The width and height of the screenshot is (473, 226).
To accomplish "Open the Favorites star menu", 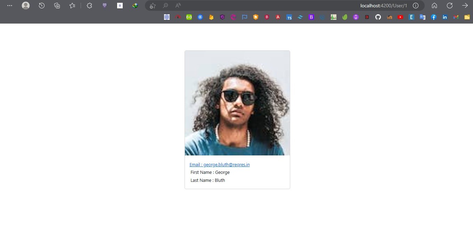I will click(72, 5).
